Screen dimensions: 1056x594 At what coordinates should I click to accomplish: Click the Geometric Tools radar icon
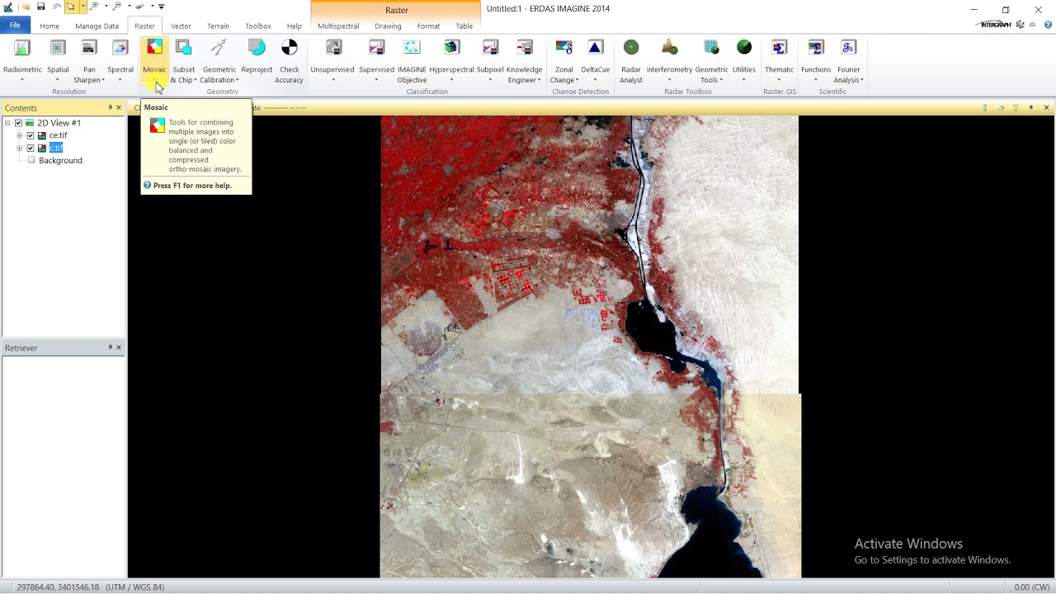pos(711,48)
